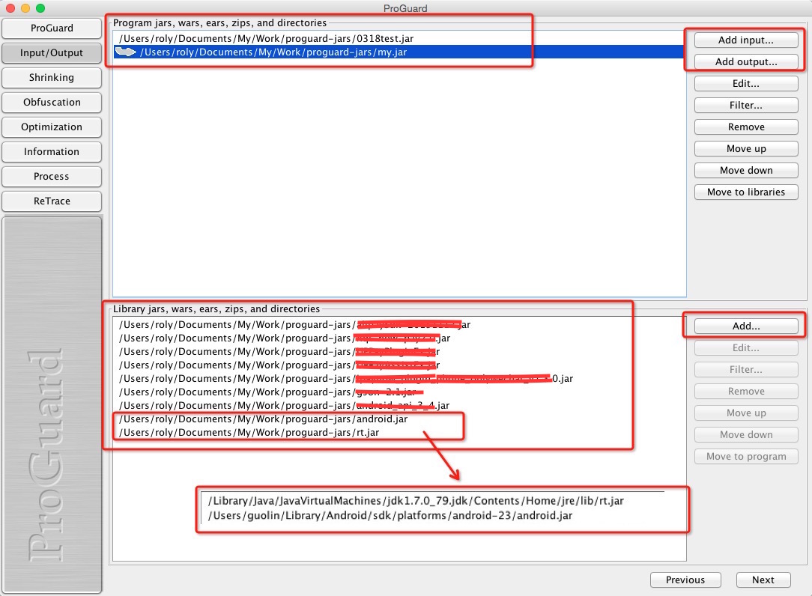Open the Shrinking tab
This screenshot has height=596, width=812.
pos(51,78)
